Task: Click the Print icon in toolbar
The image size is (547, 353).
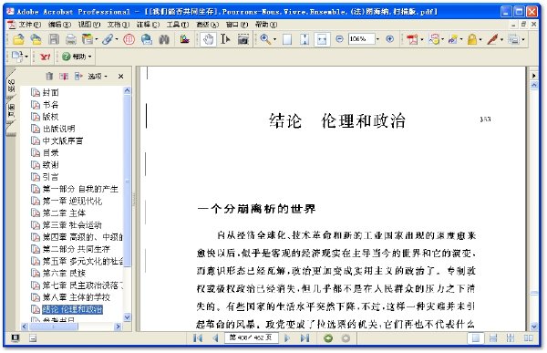Action: 71,39
